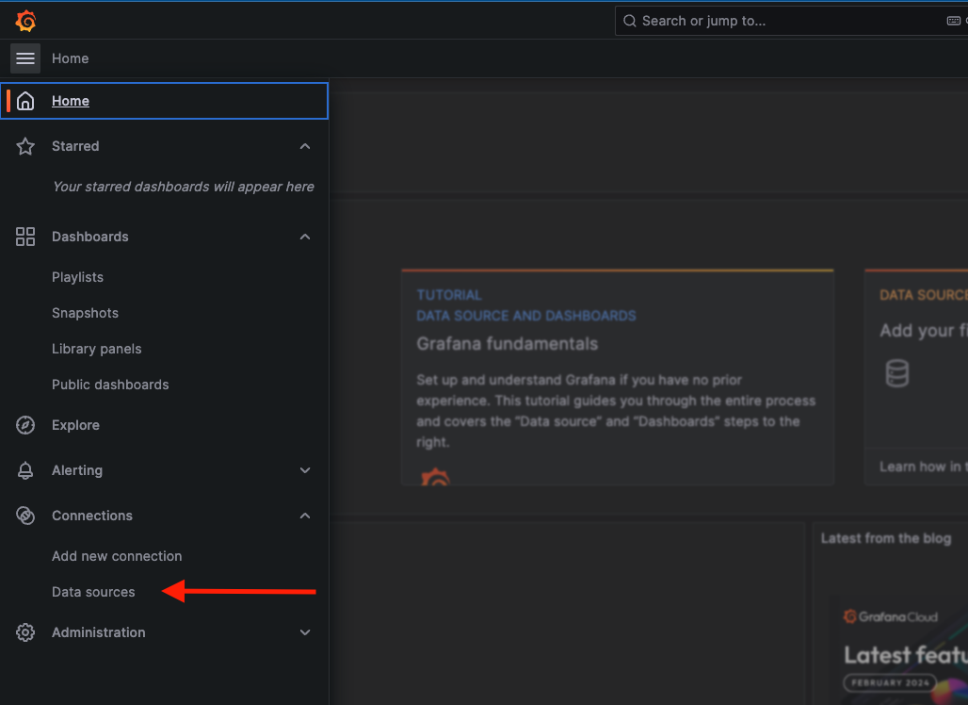Image resolution: width=968 pixels, height=705 pixels.
Task: Open the Playlists menu item
Action: 77,277
